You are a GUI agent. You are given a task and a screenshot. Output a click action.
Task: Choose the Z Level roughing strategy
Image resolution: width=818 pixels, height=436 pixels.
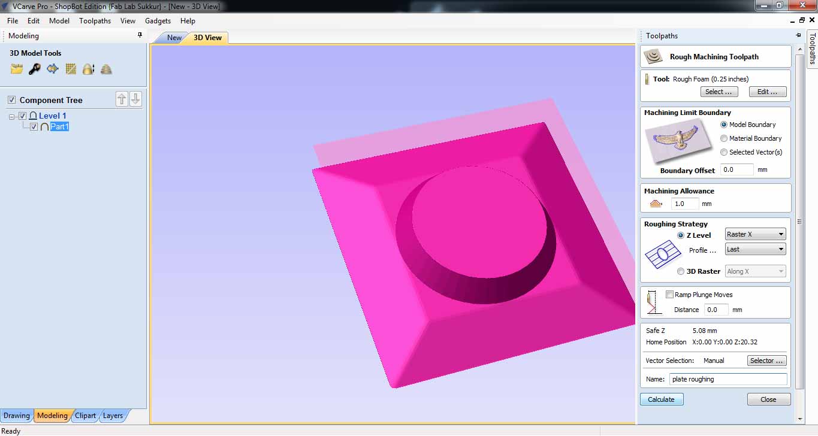click(x=681, y=235)
